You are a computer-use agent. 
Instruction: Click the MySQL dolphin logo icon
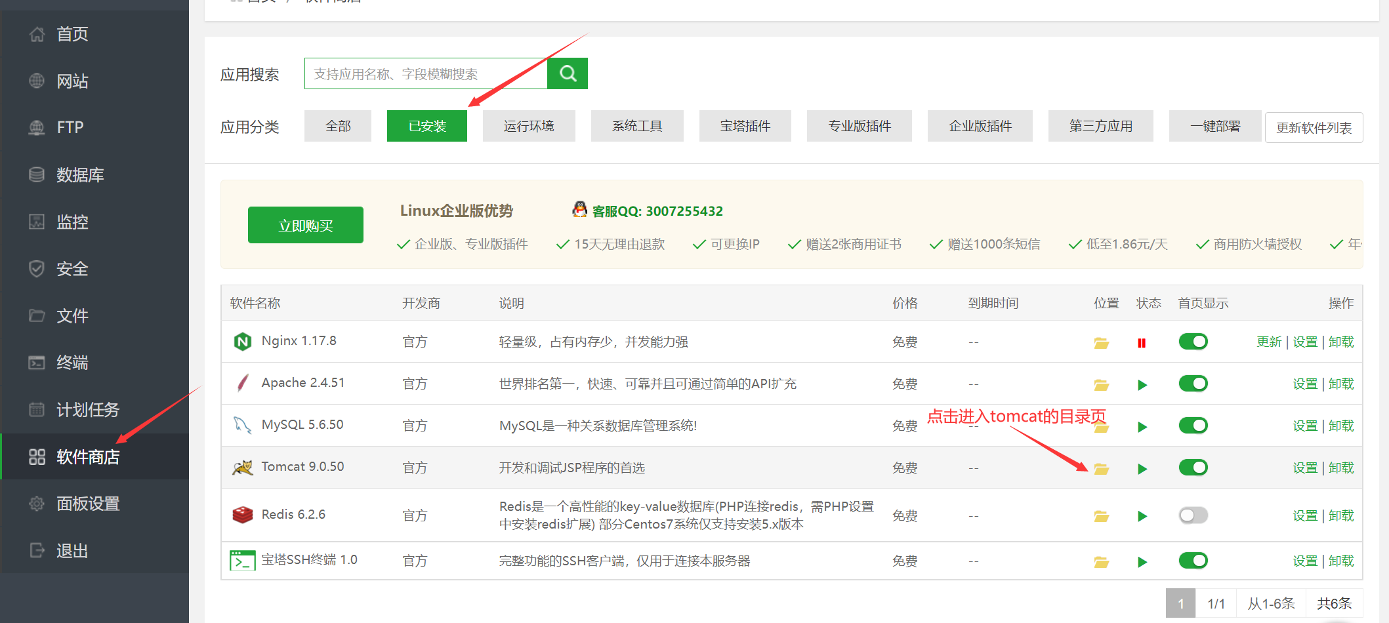tap(243, 425)
